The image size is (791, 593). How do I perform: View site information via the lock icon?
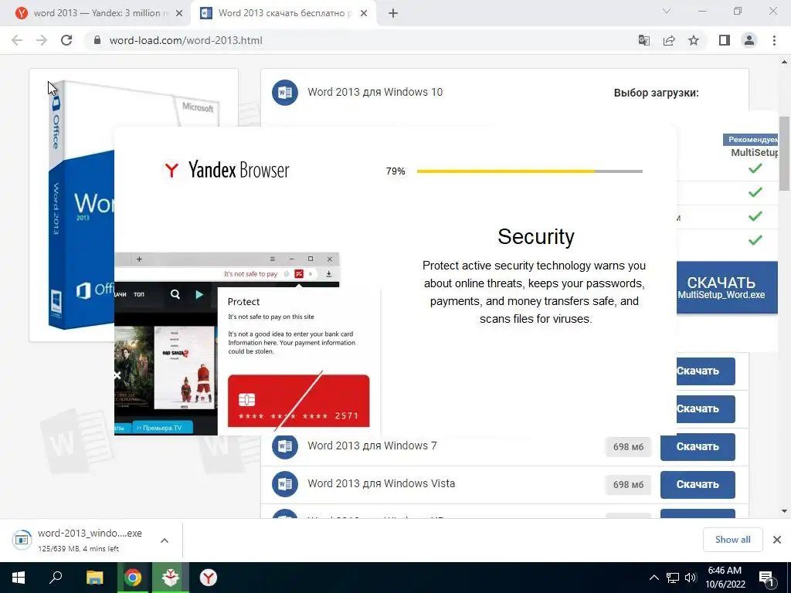tap(97, 40)
